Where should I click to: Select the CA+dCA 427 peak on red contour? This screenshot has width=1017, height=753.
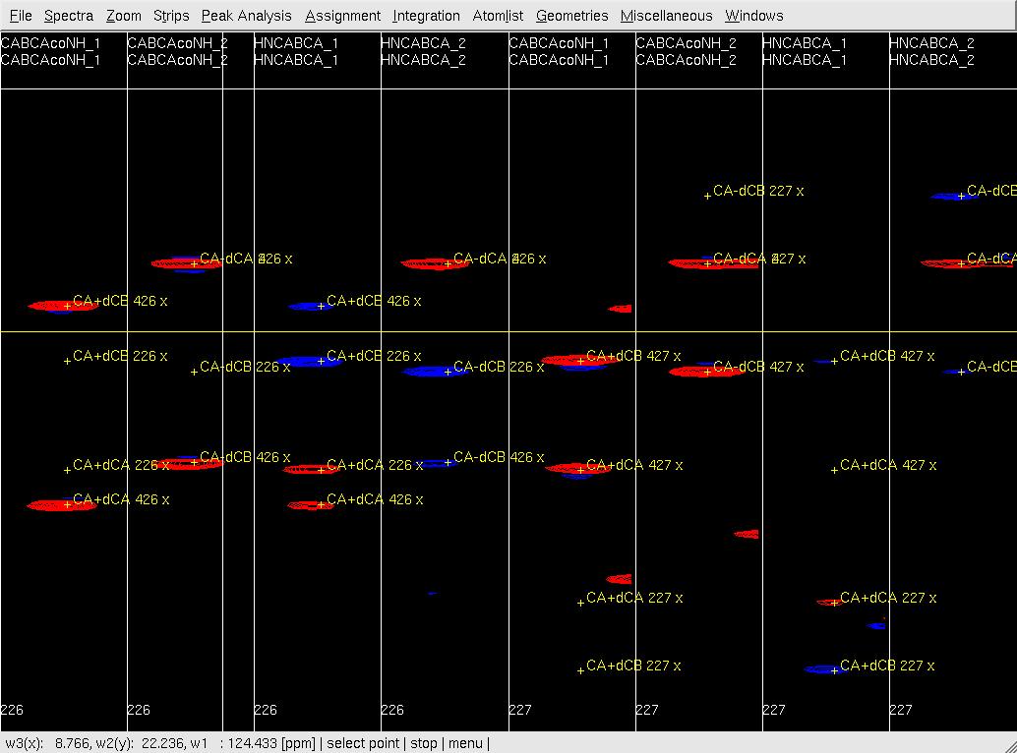coord(580,470)
